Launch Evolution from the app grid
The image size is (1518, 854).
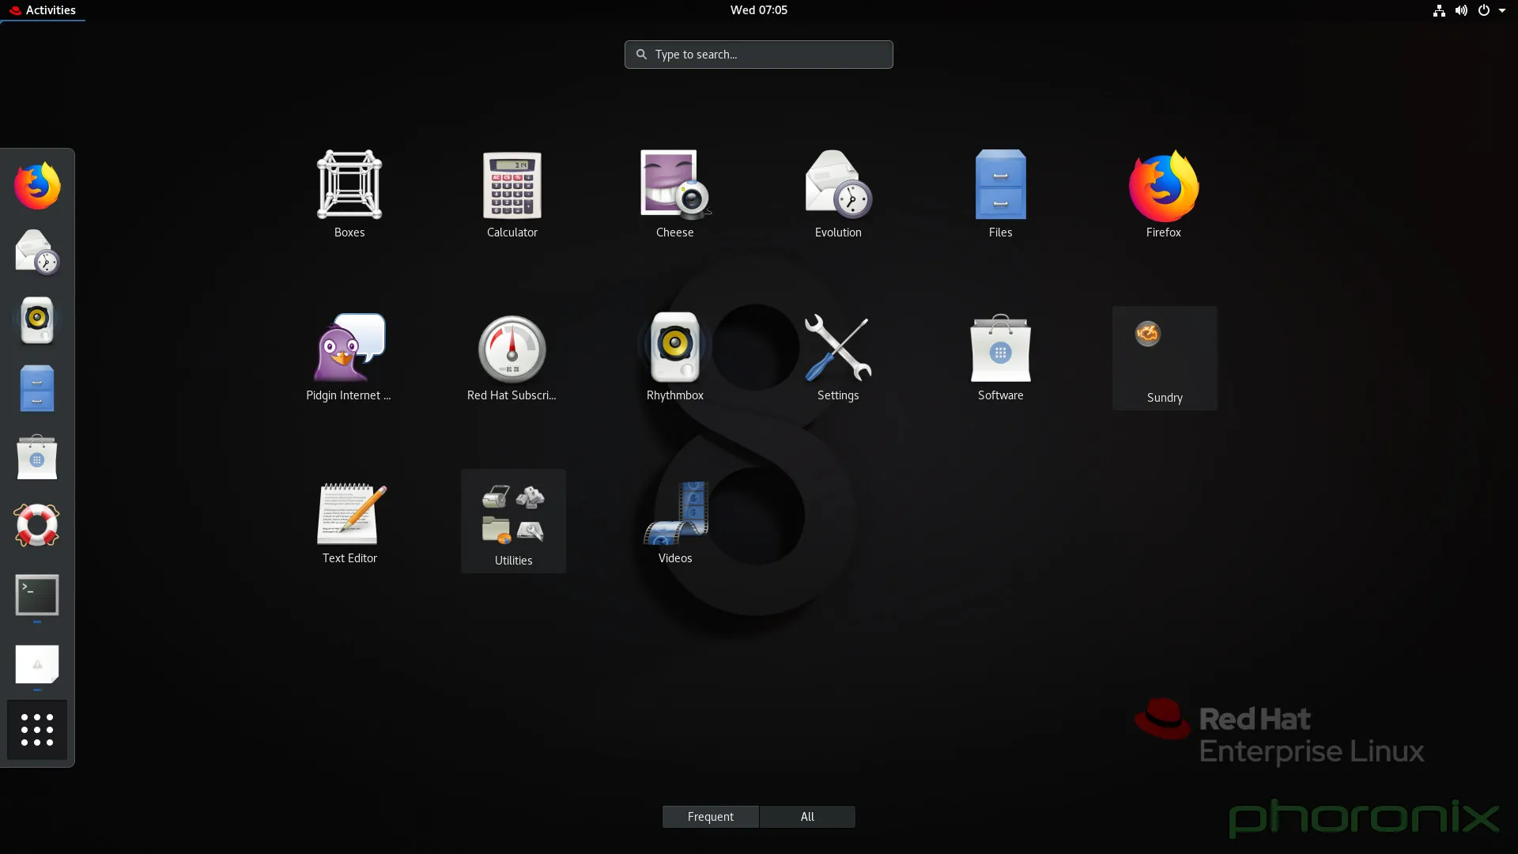click(x=838, y=194)
